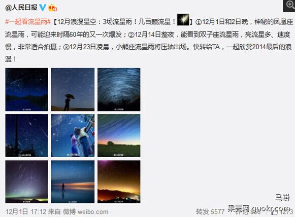Screen dimensions: 295x217
Task: Click the magnifier zoom icon at top-right corner
Action: 289,6
